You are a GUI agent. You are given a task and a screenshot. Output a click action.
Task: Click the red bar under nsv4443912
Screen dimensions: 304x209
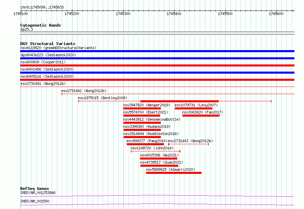pyautogui.click(x=142, y=123)
